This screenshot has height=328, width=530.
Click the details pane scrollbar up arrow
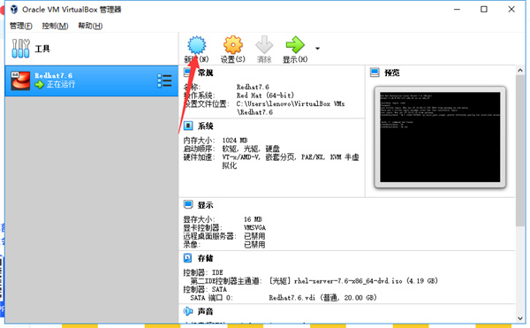(x=520, y=71)
